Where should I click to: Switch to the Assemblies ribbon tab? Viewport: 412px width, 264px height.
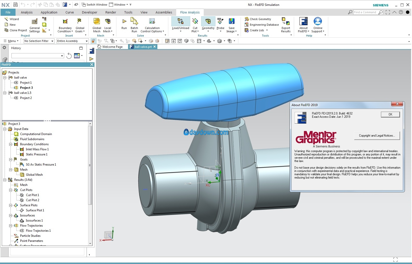pos(164,12)
